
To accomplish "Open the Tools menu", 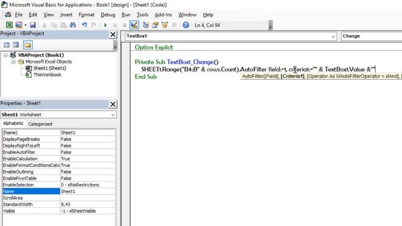I will 143,15.
